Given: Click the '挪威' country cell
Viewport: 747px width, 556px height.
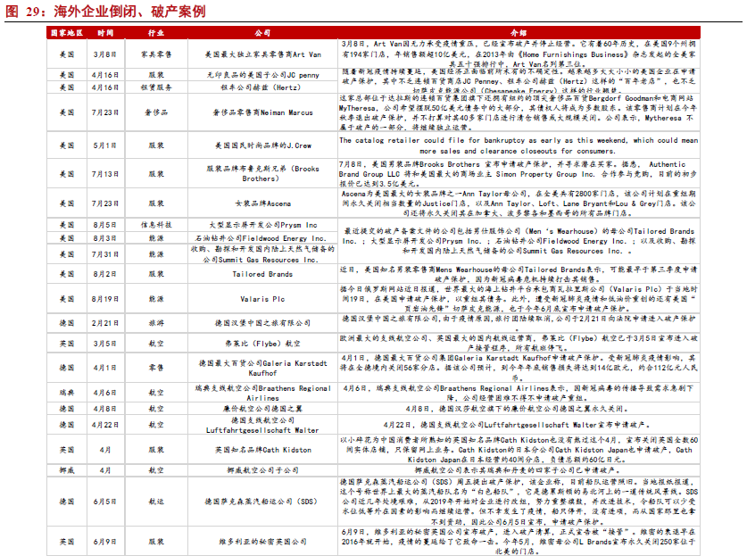Looking at the screenshot, I should point(67,470).
